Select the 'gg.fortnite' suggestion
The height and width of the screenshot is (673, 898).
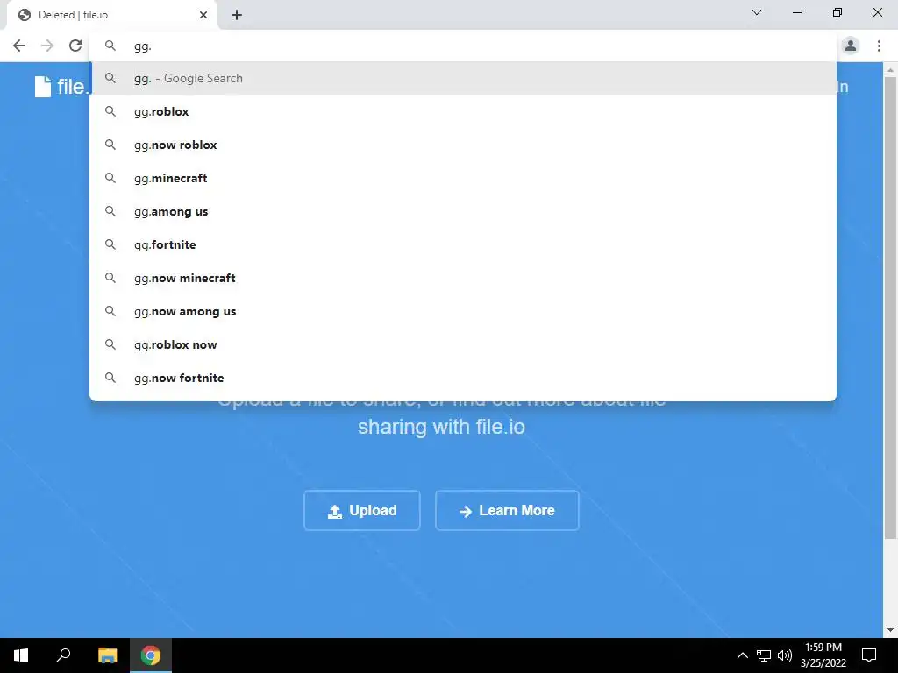[x=463, y=244]
